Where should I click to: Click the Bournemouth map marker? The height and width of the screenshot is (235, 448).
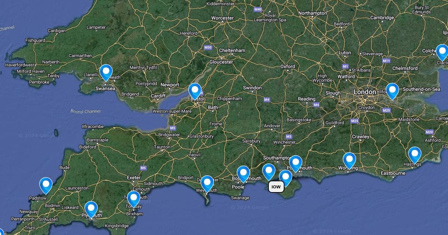[243, 174]
